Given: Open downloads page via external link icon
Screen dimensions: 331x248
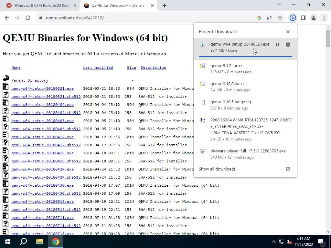Looking at the screenshot, I should click(x=288, y=169).
